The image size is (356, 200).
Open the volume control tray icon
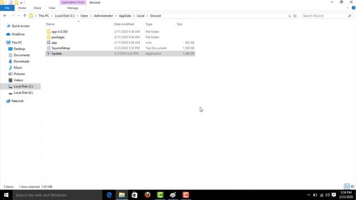328,195
